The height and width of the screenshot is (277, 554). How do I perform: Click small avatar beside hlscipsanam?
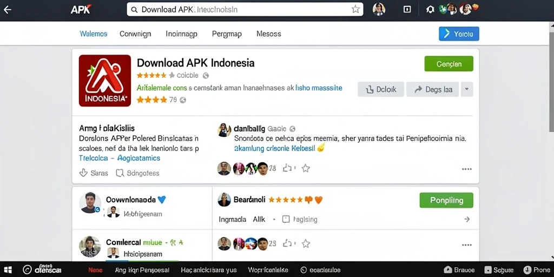(113, 253)
